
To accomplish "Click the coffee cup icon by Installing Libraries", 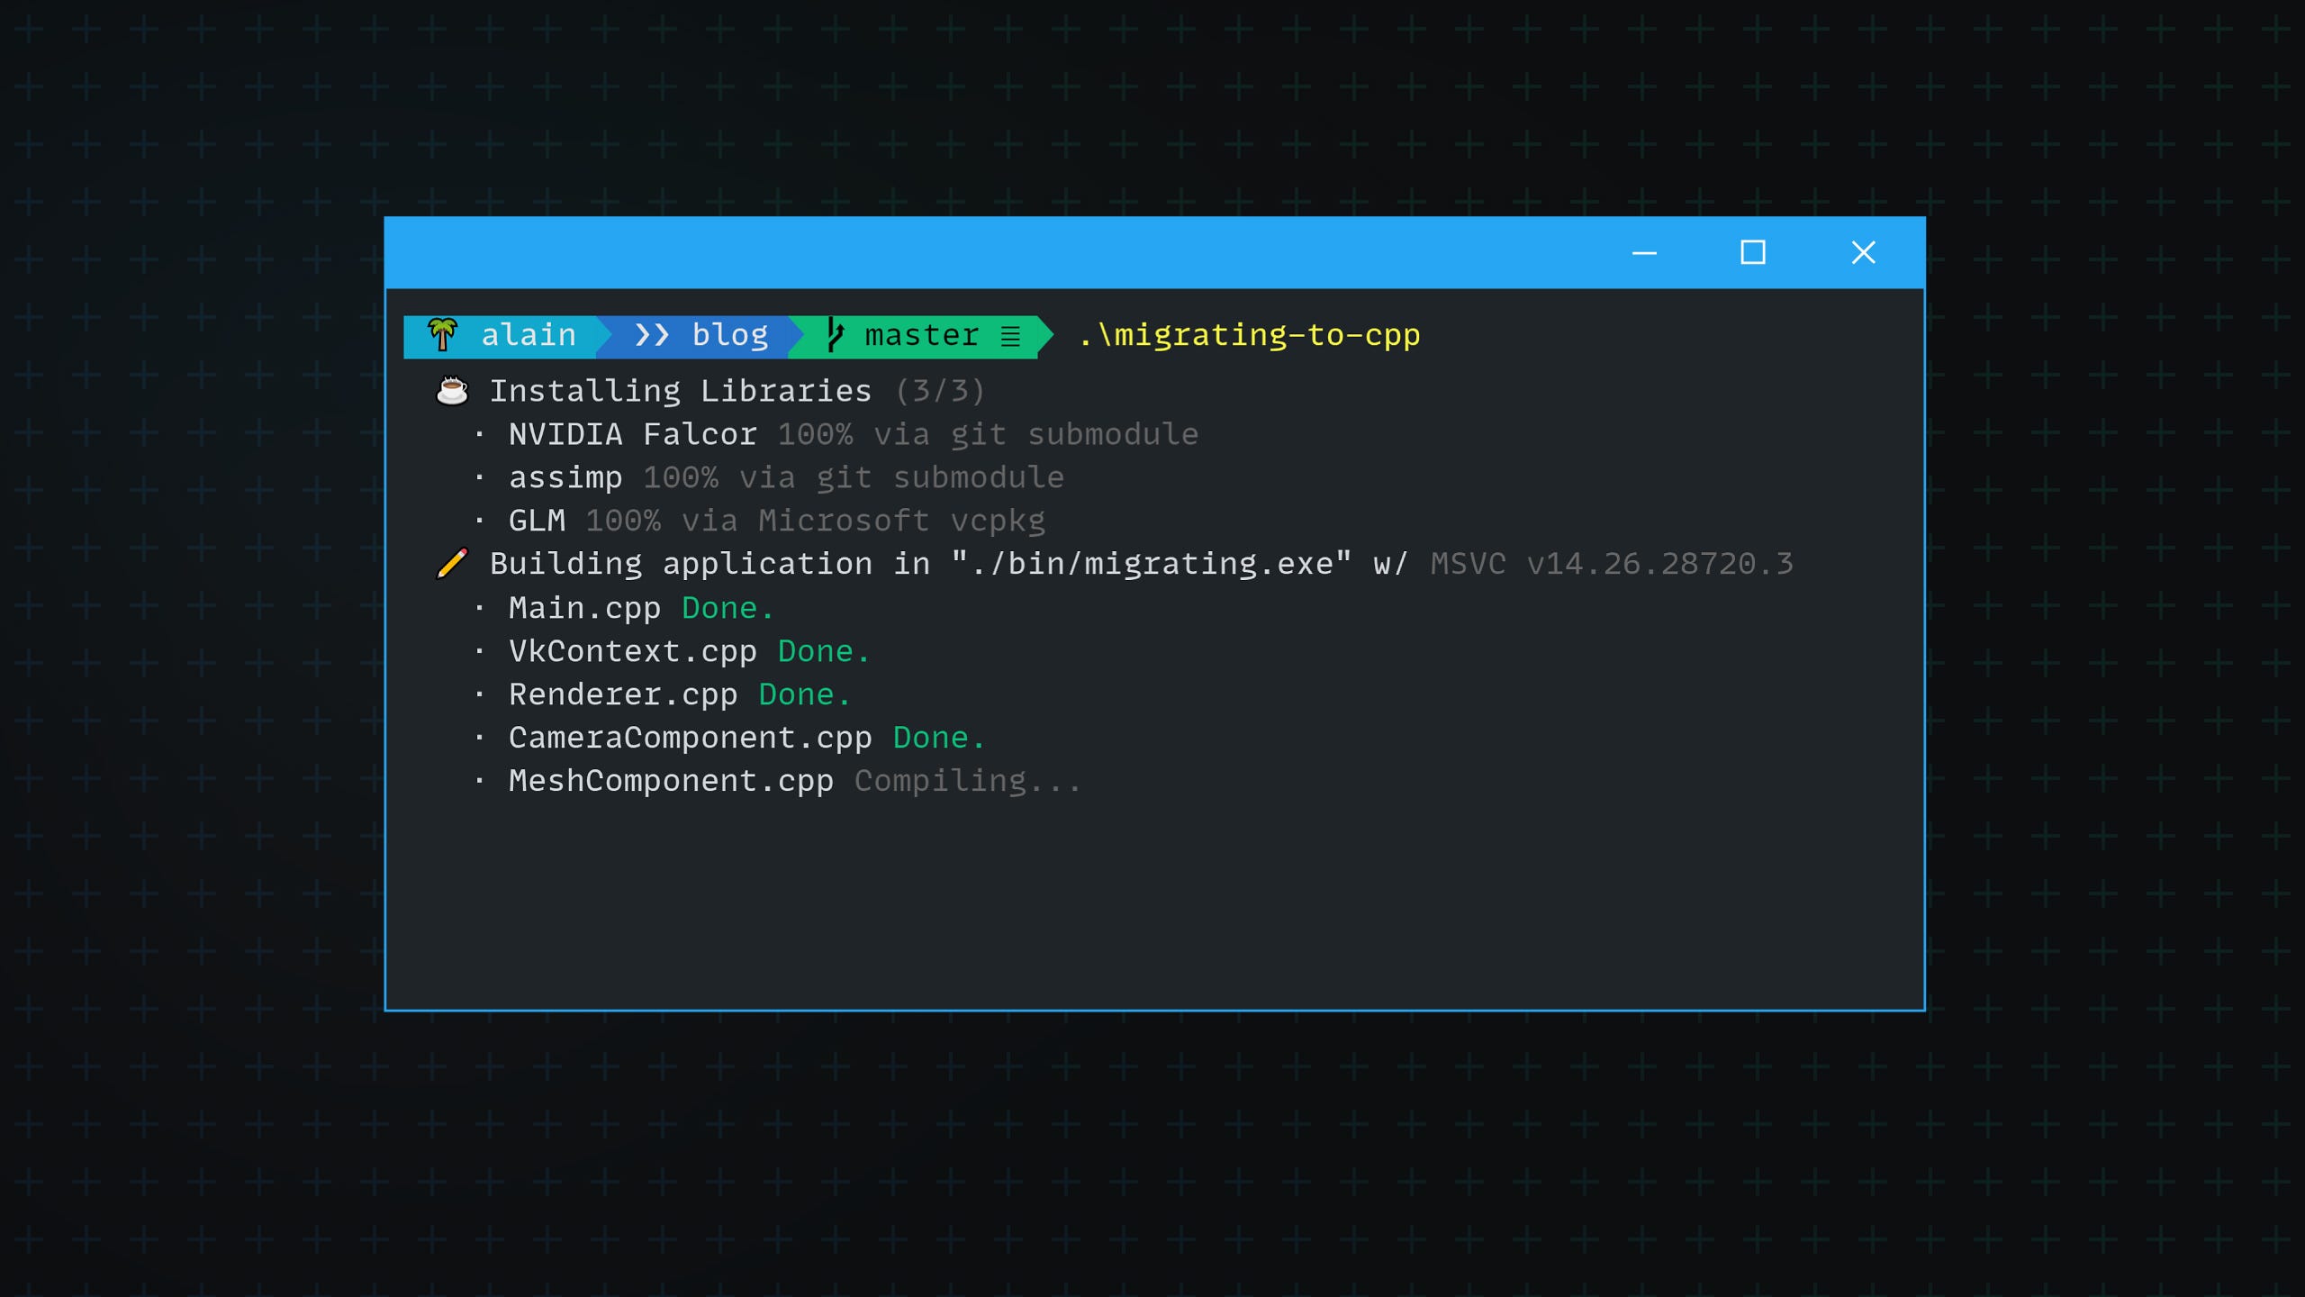I will click(x=452, y=390).
